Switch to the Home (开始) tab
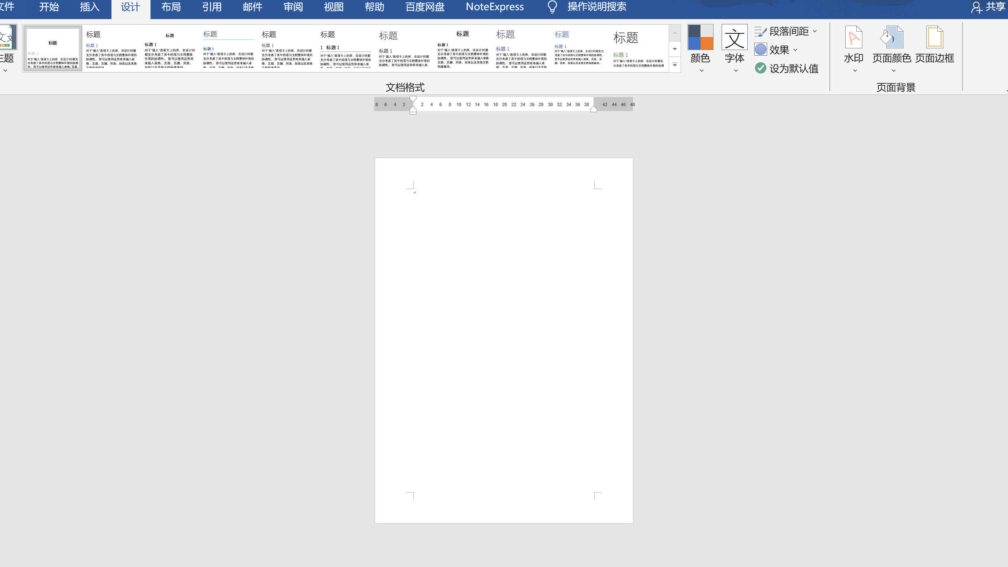Image resolution: width=1008 pixels, height=567 pixels. 49,7
